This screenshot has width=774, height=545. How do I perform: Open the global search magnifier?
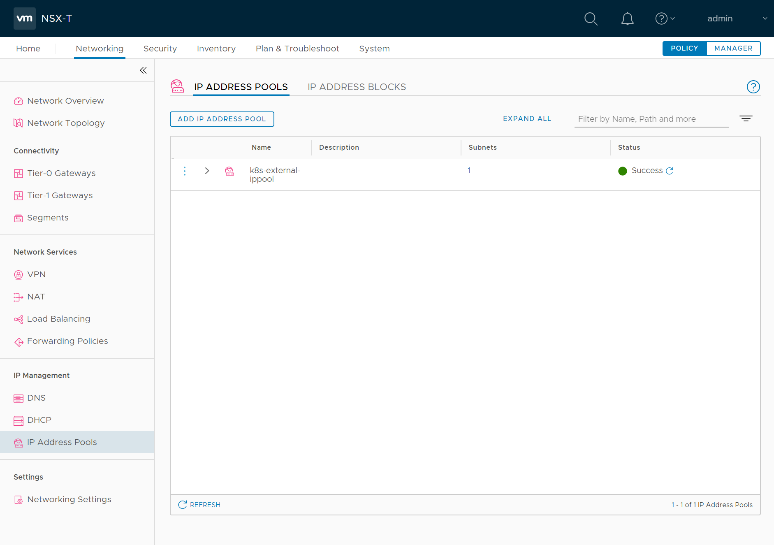click(x=591, y=19)
